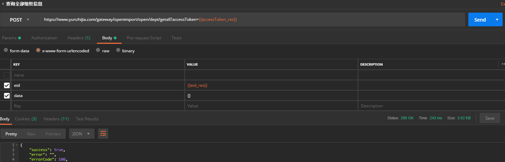The image size is (505, 162).
Task: Open the POST method dropdown
Action: coord(20,20)
